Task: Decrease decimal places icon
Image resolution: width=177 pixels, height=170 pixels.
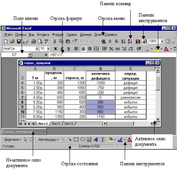Action: [x=131, y=49]
